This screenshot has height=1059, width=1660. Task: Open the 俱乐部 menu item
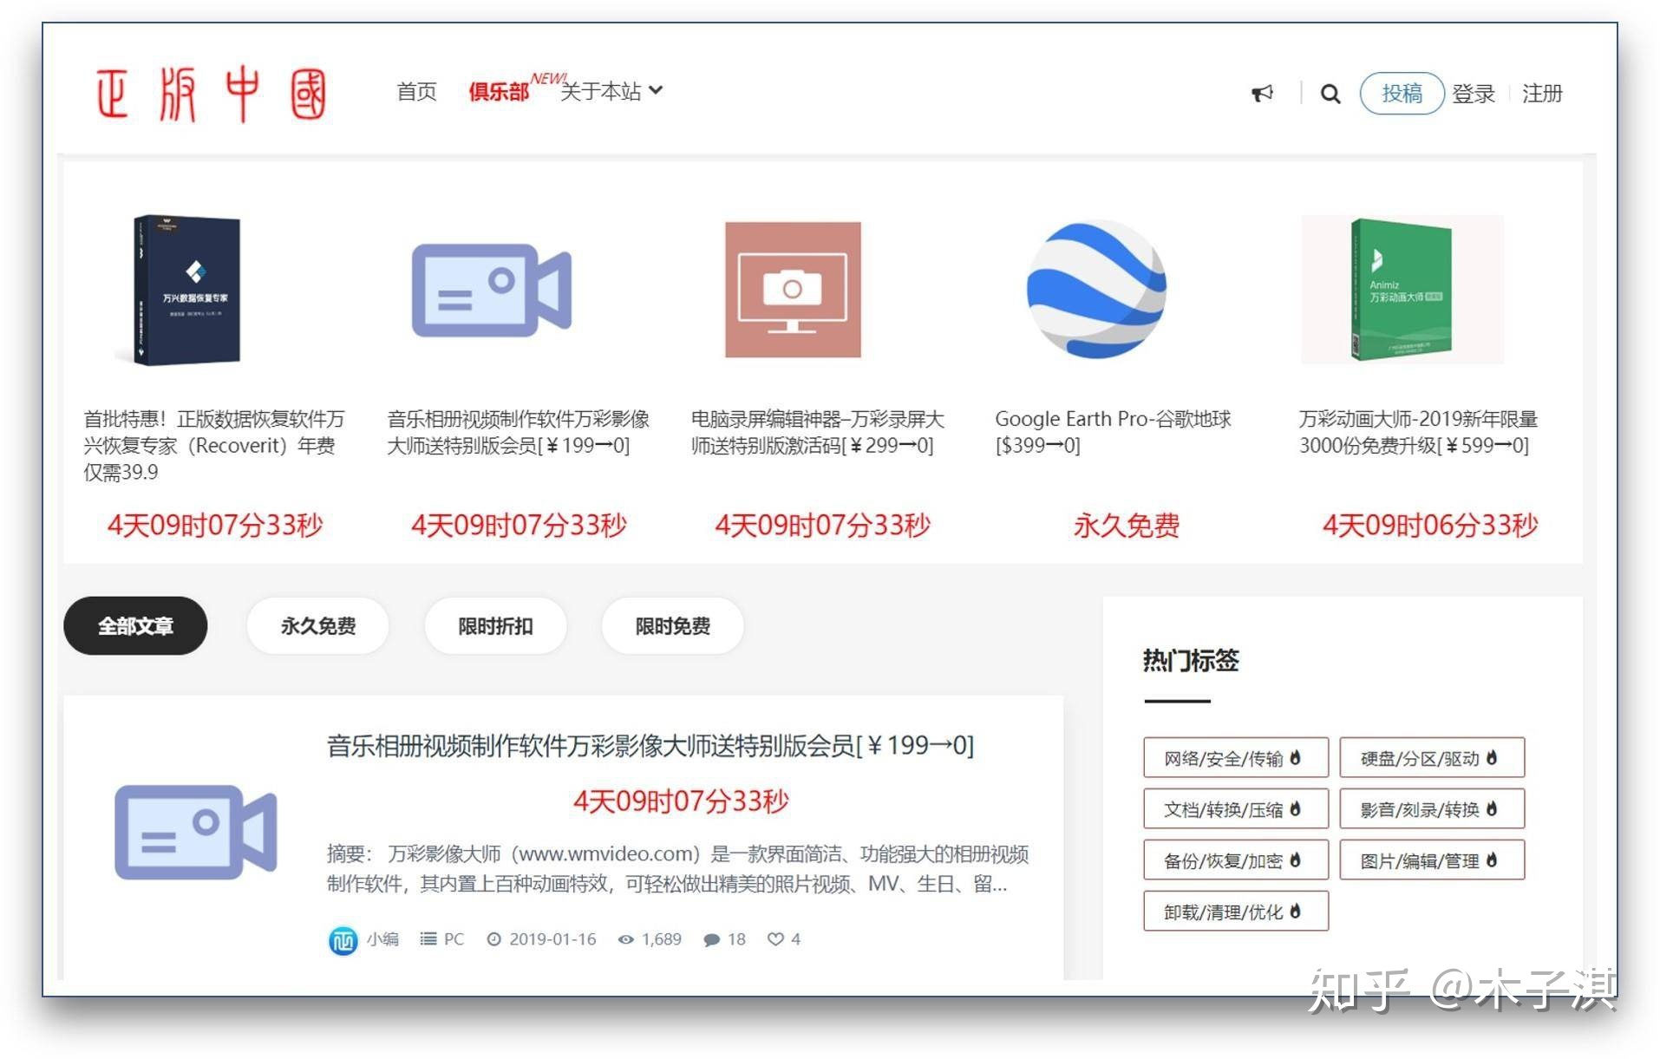pyautogui.click(x=499, y=91)
